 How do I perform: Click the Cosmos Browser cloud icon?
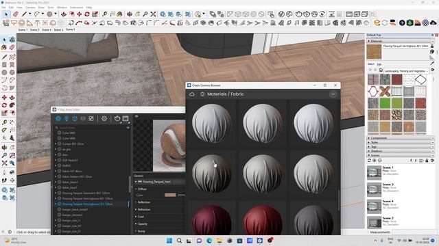tap(192, 94)
